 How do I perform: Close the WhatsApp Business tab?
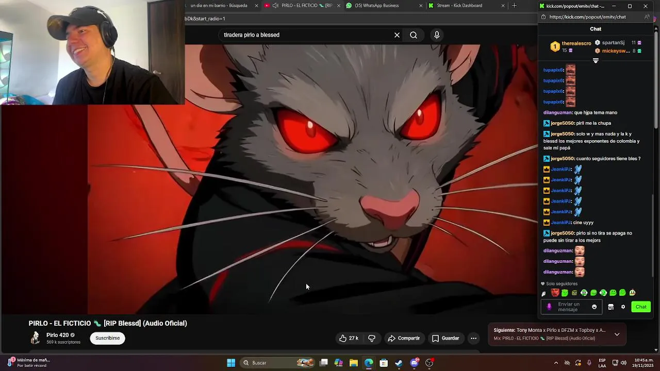click(x=421, y=6)
